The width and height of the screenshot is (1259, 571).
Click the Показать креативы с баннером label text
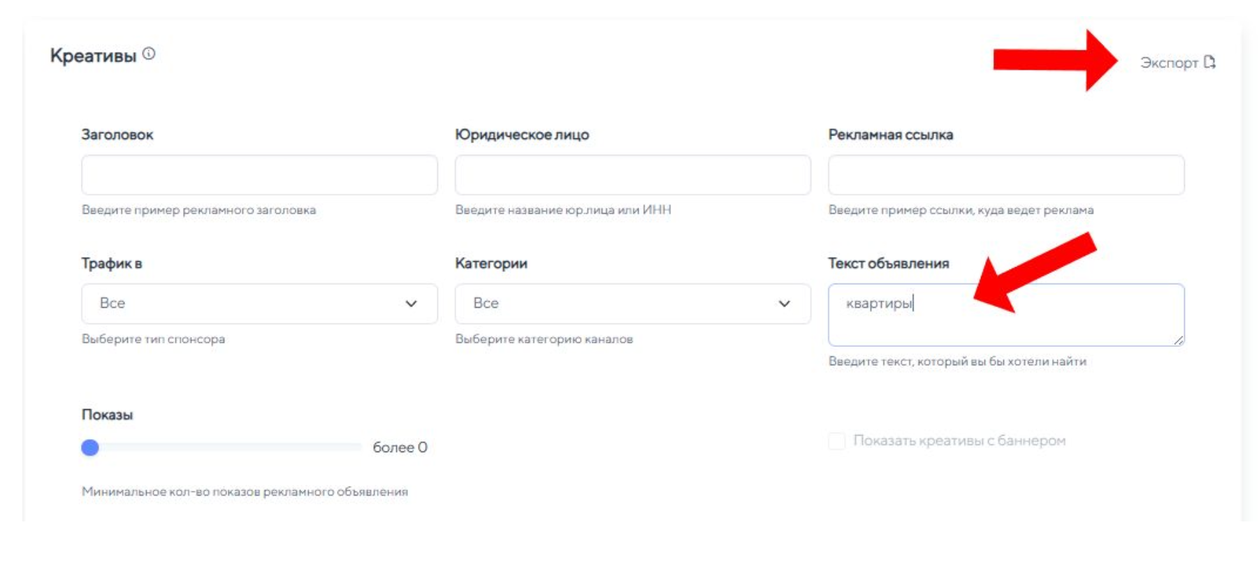pos(959,441)
